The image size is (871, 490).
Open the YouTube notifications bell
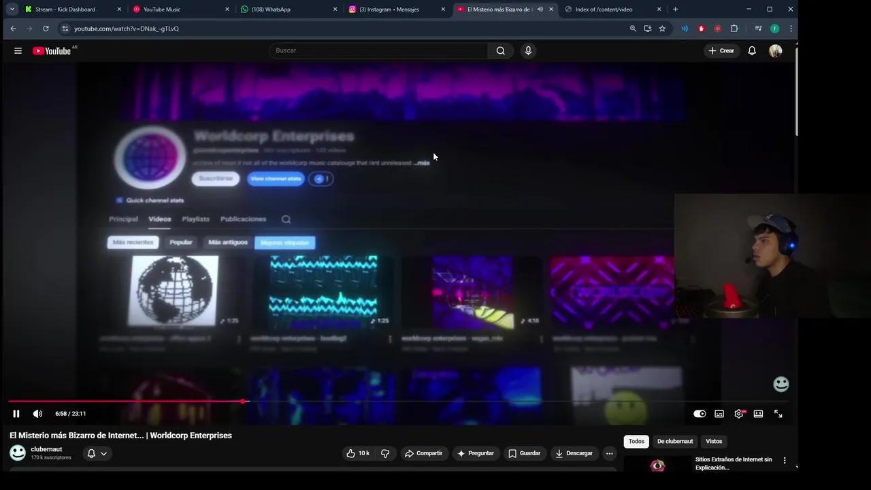tap(752, 51)
